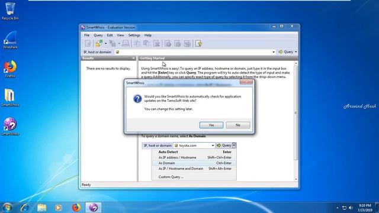Open the Wireshark desktop shortcut
Image resolution: width=379 pixels, height=213 pixels.
pos(10,40)
